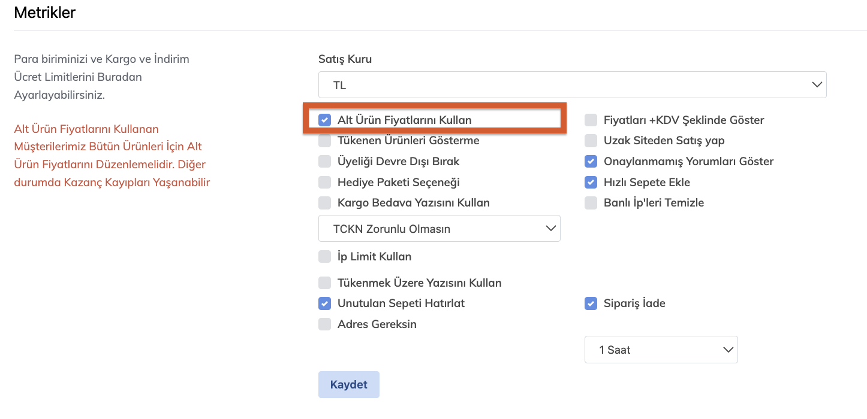Open the 1 Saat duration dropdown
Image resolution: width=867 pixels, height=419 pixels.
click(661, 350)
